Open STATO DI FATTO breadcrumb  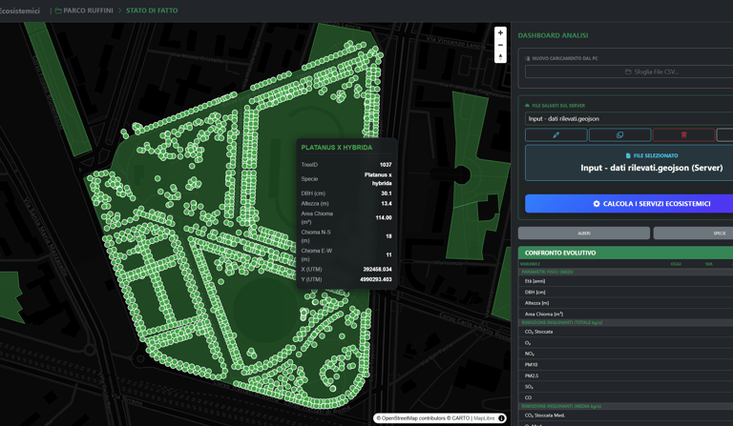(x=152, y=10)
